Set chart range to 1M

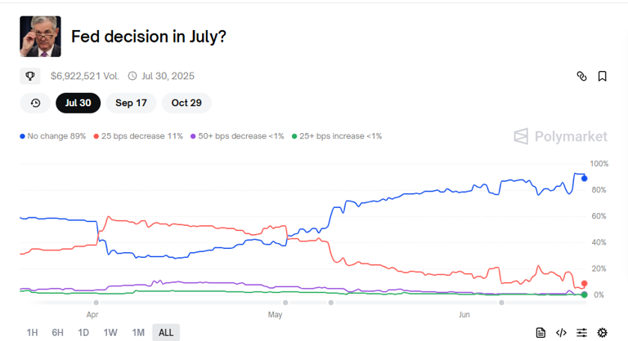tap(138, 333)
